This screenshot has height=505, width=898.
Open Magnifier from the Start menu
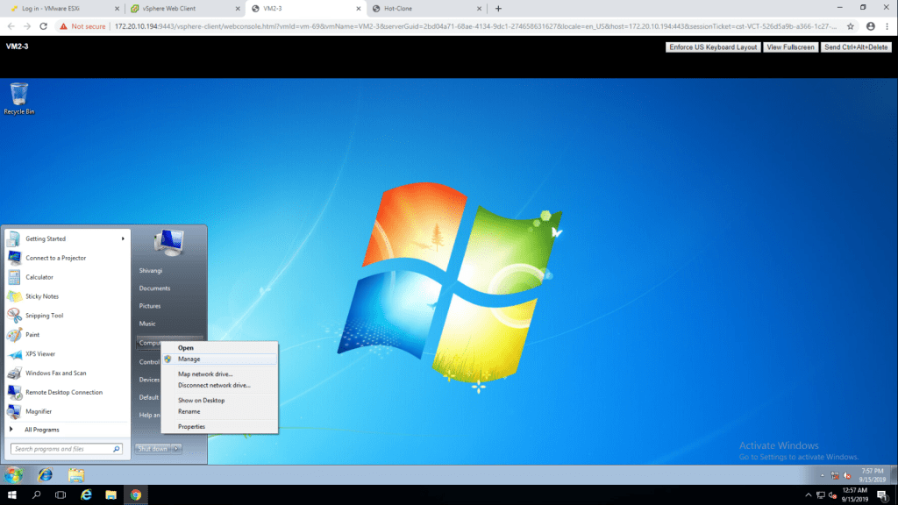(39, 411)
